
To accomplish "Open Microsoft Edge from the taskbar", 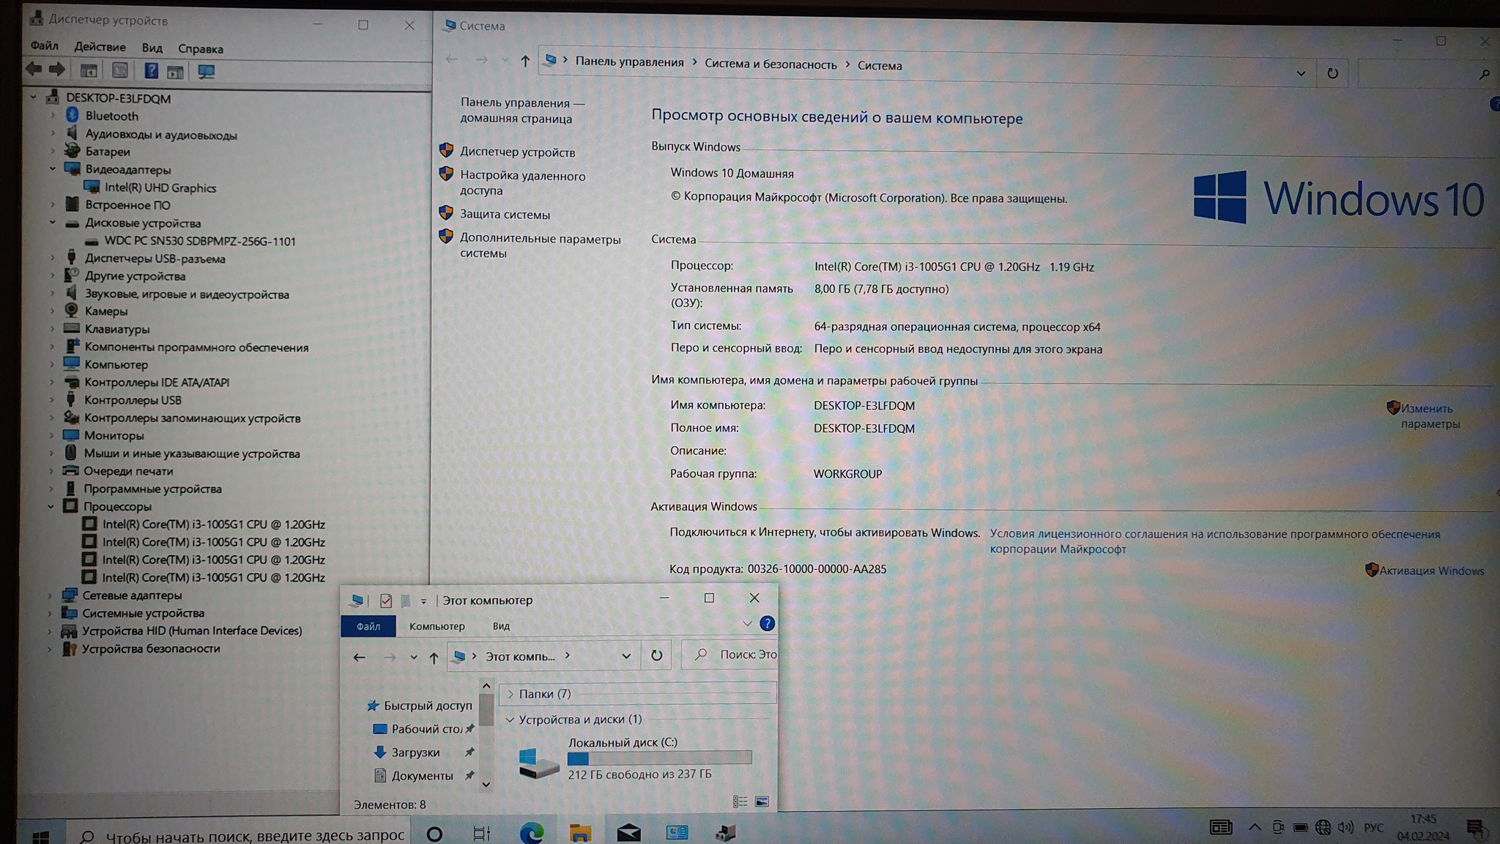I will (532, 833).
